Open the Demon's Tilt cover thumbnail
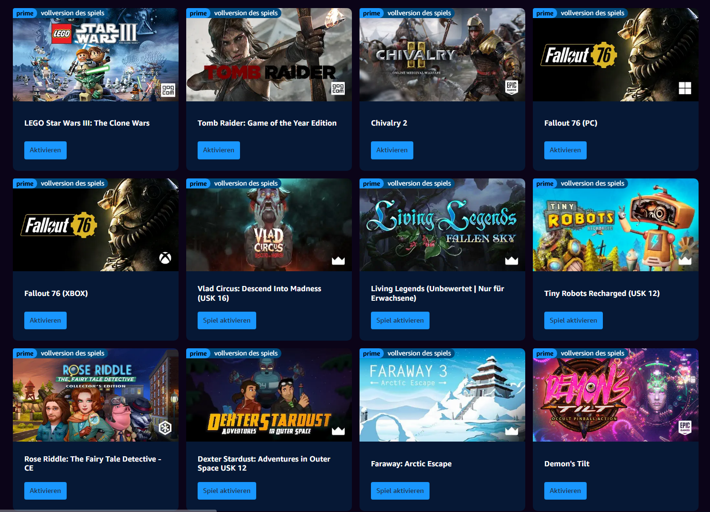710x512 pixels. pos(616,395)
